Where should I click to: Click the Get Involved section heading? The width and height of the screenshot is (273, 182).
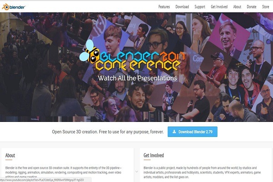[x=154, y=155]
